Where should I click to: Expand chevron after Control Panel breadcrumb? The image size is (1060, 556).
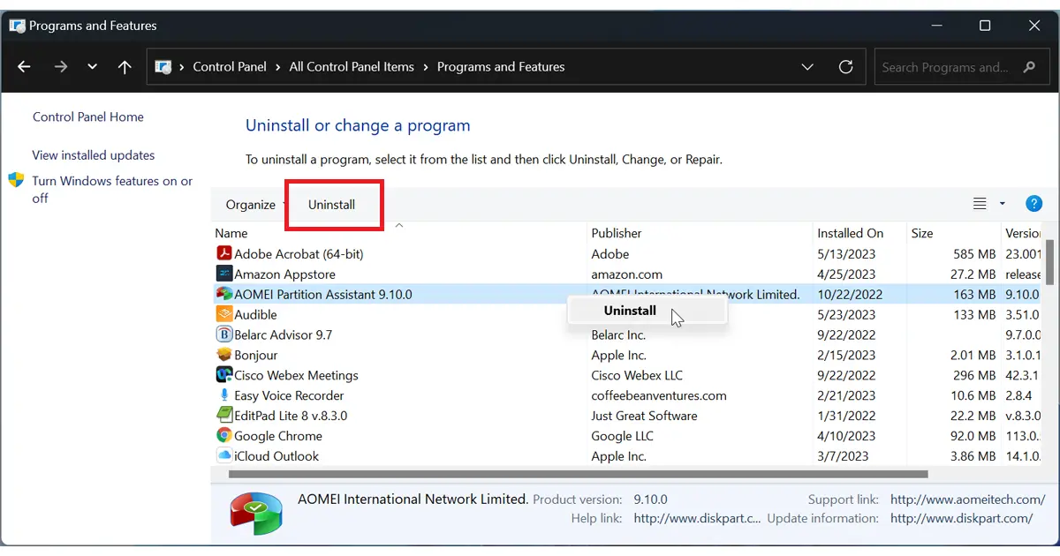pos(277,67)
